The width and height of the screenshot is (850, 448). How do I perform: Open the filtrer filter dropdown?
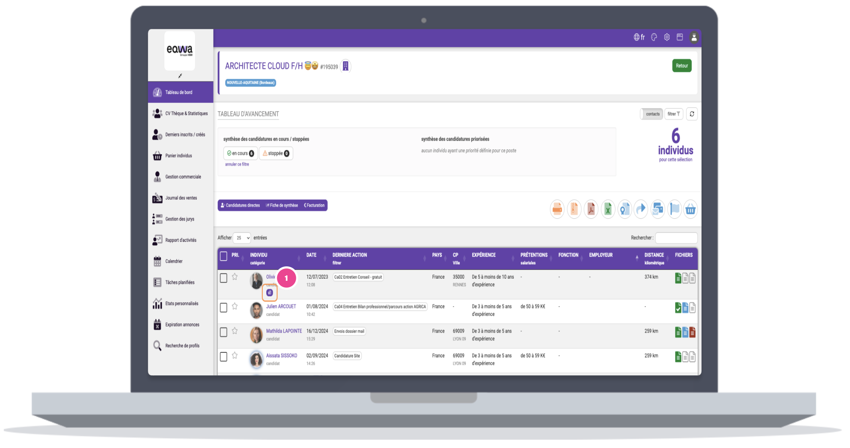[x=673, y=114]
